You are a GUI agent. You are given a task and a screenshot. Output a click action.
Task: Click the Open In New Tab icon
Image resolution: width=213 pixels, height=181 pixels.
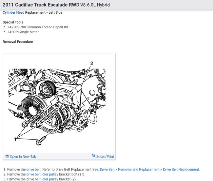point(7,157)
